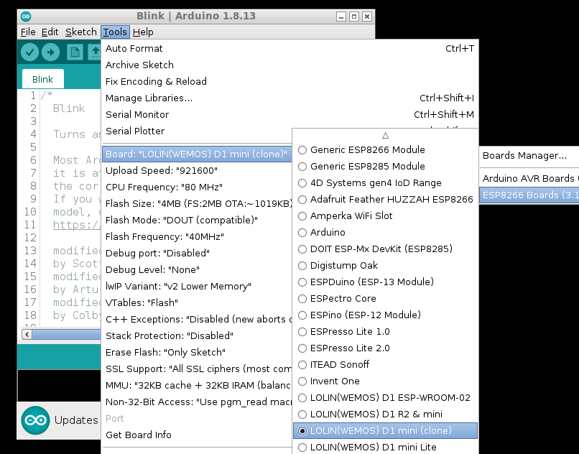
Task: Click the scroll-up triangle in board list
Action: point(385,136)
